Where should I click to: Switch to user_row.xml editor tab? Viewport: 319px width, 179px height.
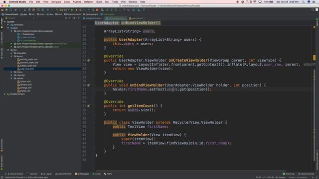138,18
